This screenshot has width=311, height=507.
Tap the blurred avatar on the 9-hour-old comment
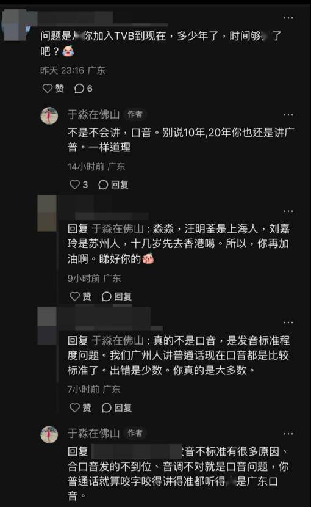pos(47,213)
